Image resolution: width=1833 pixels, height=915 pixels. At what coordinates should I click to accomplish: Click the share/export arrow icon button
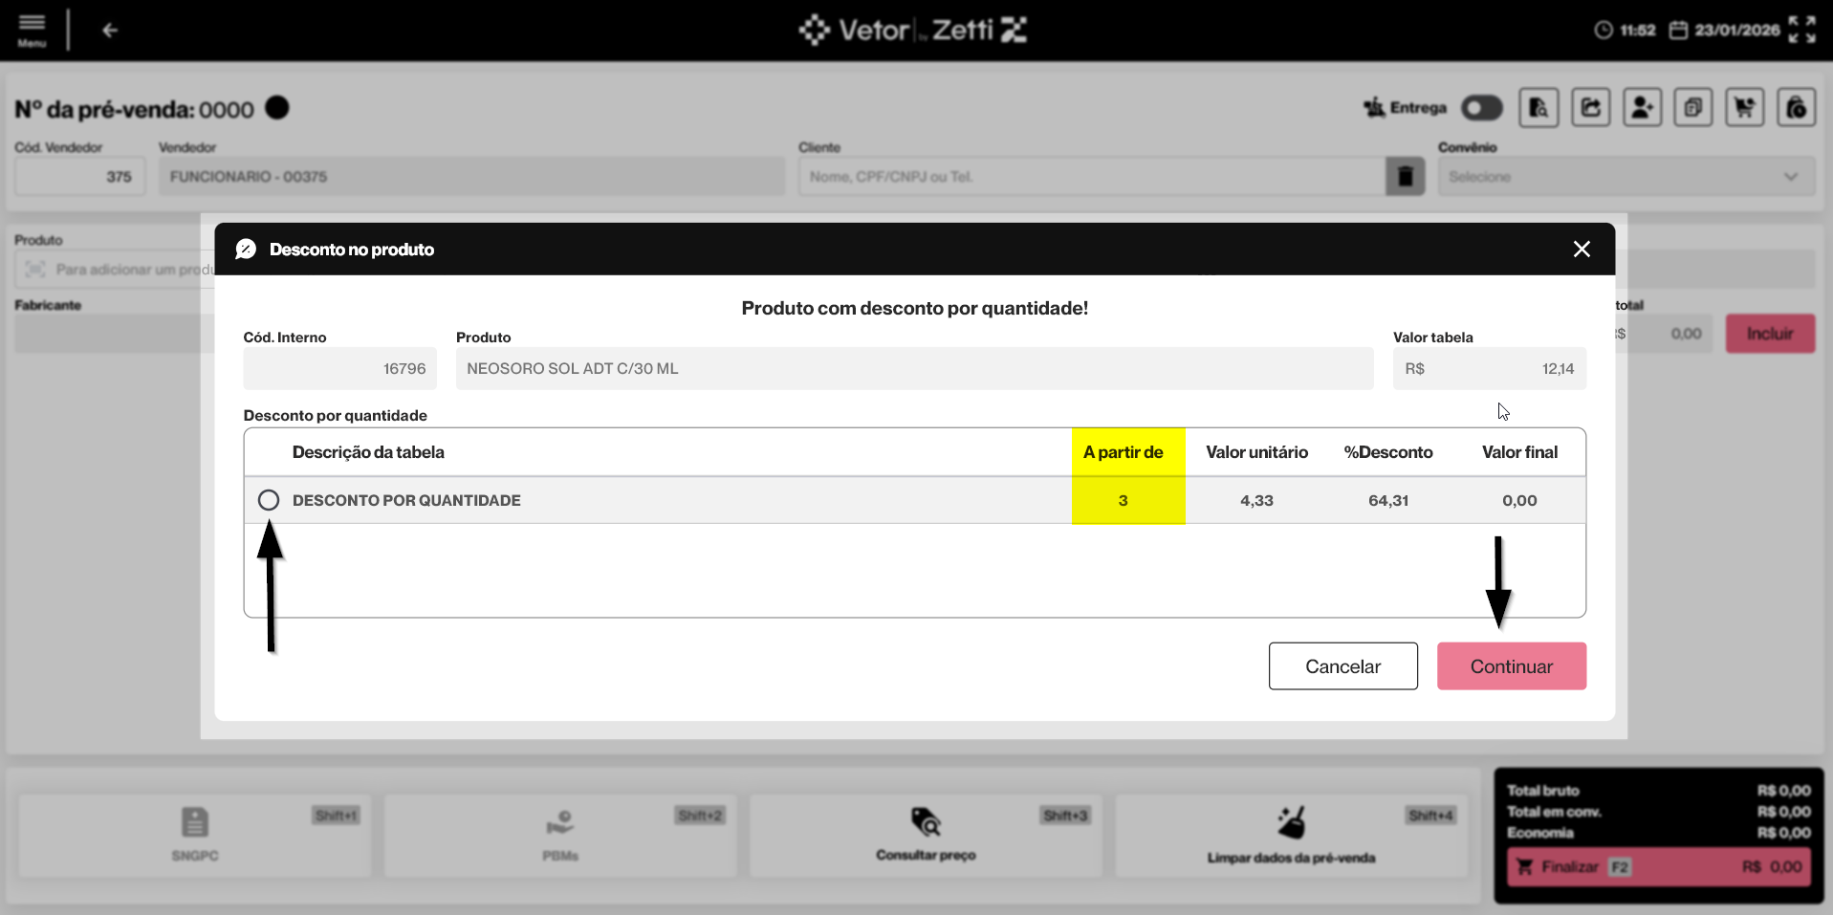[x=1591, y=108]
